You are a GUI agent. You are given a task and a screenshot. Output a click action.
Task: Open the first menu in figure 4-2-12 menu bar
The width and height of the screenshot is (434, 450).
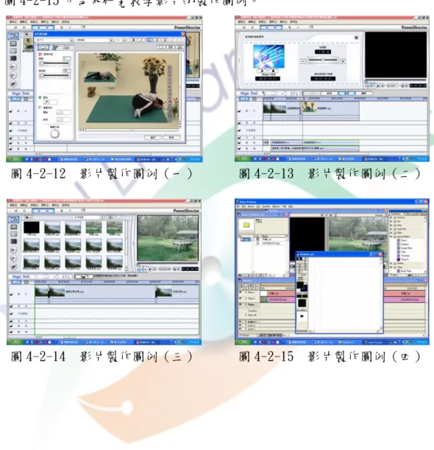tap(13, 22)
